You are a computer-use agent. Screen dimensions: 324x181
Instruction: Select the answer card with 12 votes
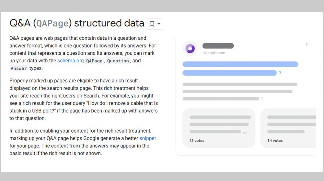pyautogui.click(x=219, y=128)
